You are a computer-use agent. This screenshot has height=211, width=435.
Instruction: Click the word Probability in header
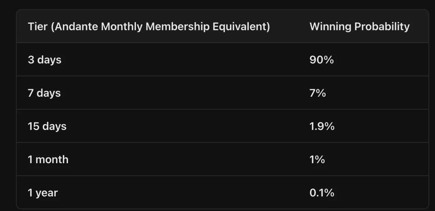[382, 26]
